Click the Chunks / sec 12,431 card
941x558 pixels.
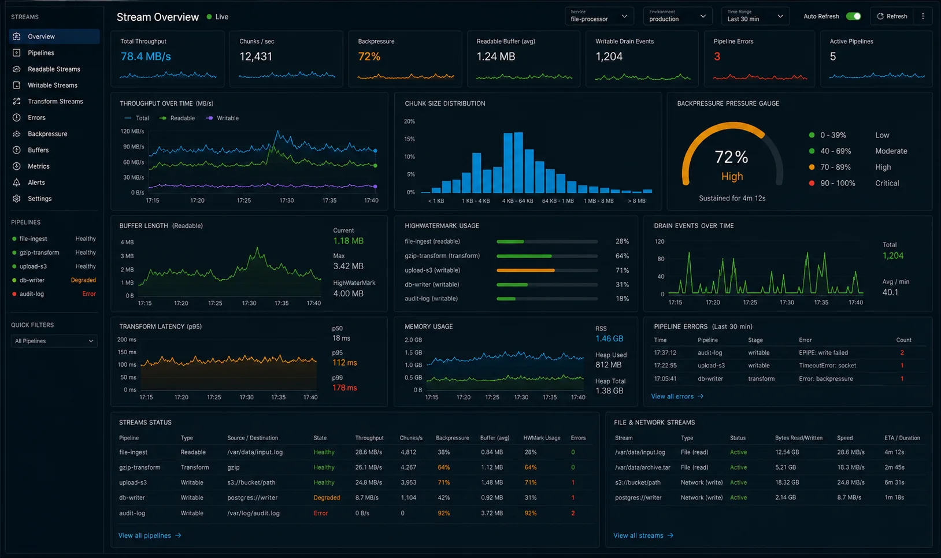(286, 59)
